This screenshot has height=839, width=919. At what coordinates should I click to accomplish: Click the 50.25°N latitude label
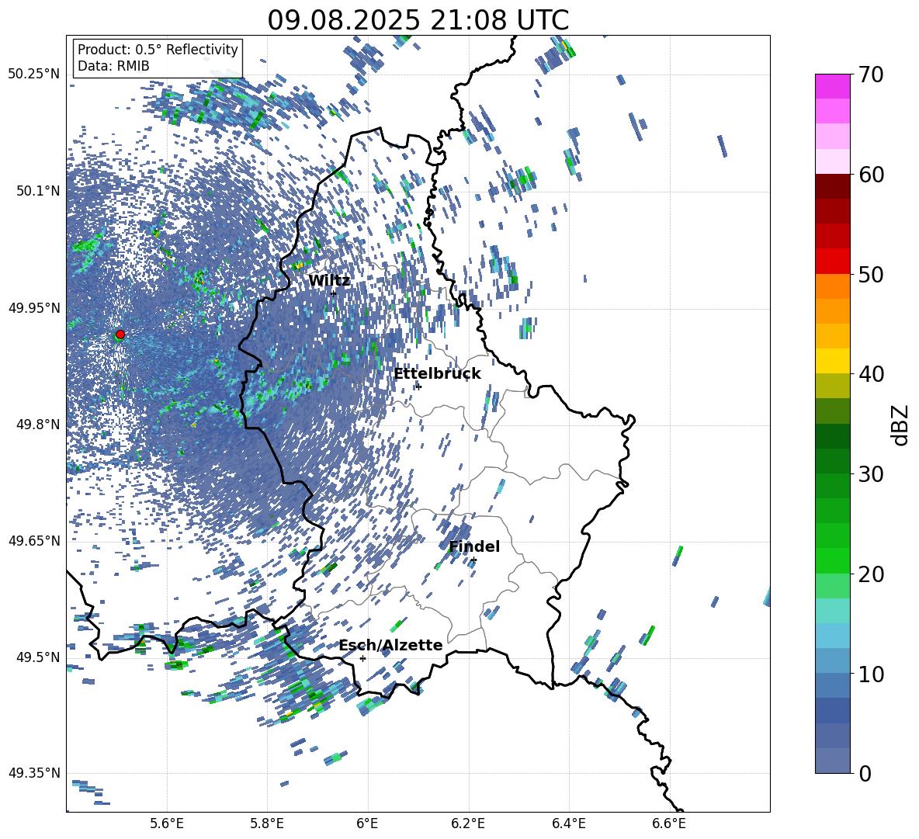click(34, 75)
